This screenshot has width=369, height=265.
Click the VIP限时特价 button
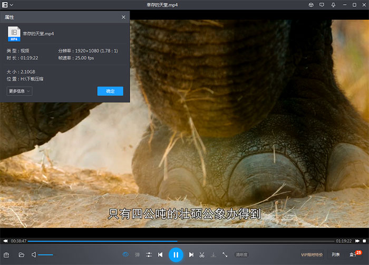tap(312, 255)
